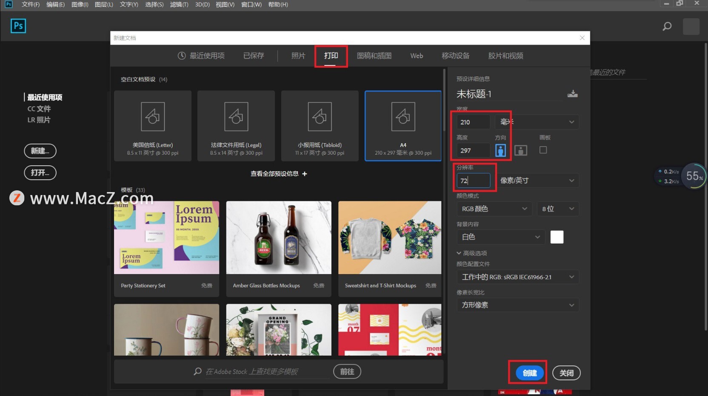This screenshot has height=396, width=708.
Task: Select the 法律文件用纸 (Legal) preset
Action: 236,126
